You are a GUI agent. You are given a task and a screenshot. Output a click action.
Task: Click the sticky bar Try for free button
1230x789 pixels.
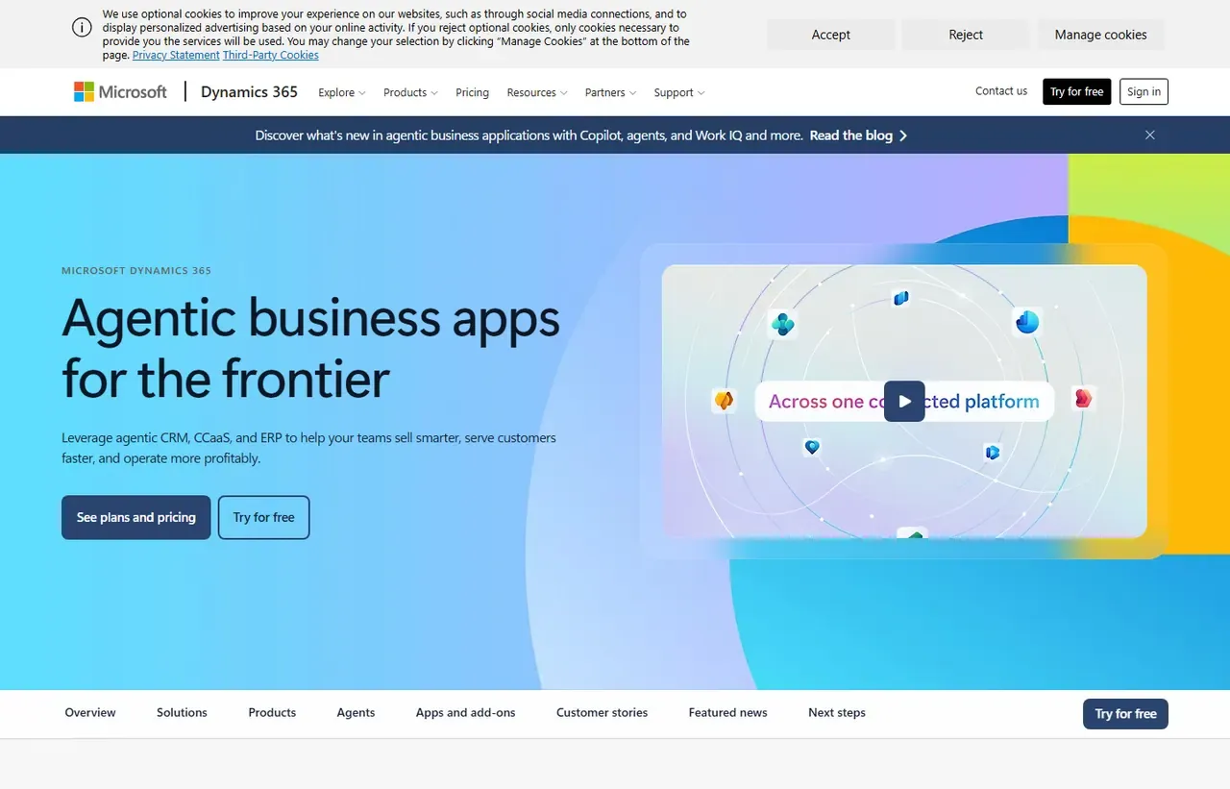point(1125,714)
